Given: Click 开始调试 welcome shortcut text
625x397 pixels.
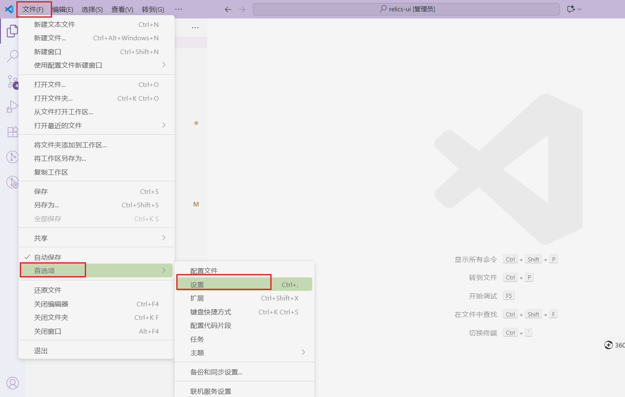Looking at the screenshot, I should click(483, 296).
